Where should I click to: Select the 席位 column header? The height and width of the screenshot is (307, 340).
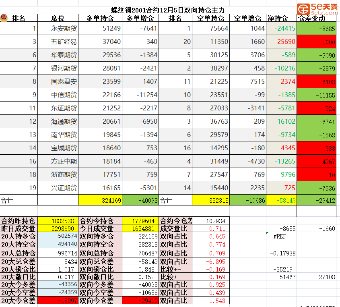[58, 18]
